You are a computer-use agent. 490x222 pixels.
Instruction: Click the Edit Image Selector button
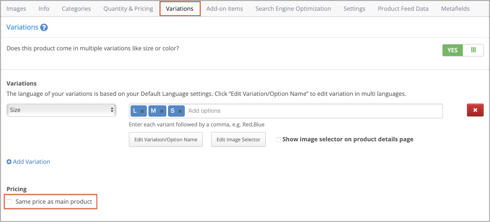pos(238,139)
